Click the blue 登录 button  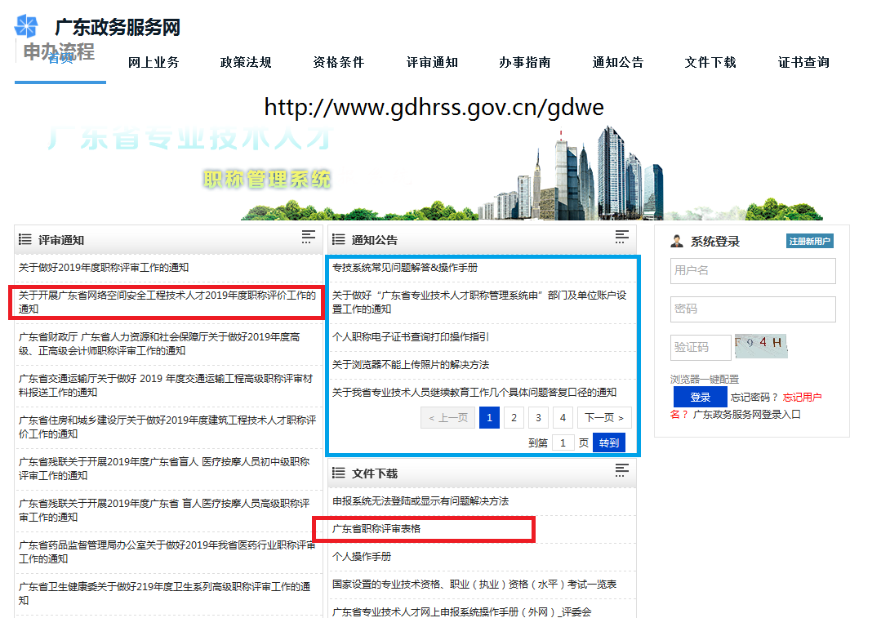[x=701, y=398]
